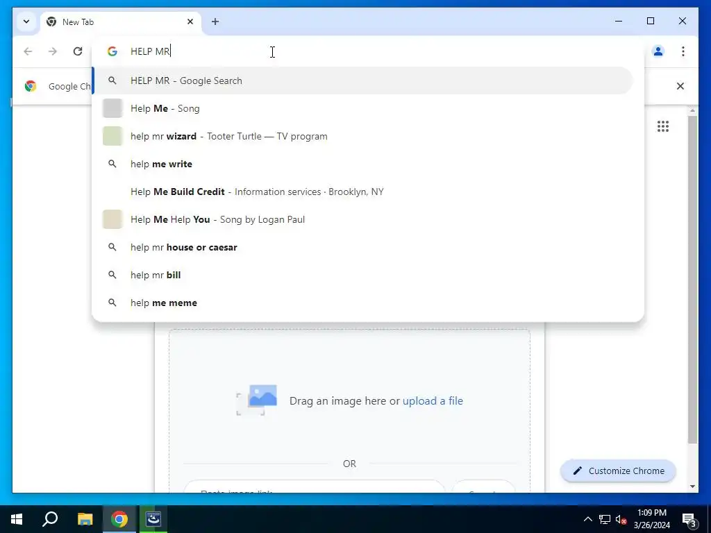Image resolution: width=711 pixels, height=533 pixels.
Task: Open the taskbar app next to Chrome
Action: (x=153, y=519)
